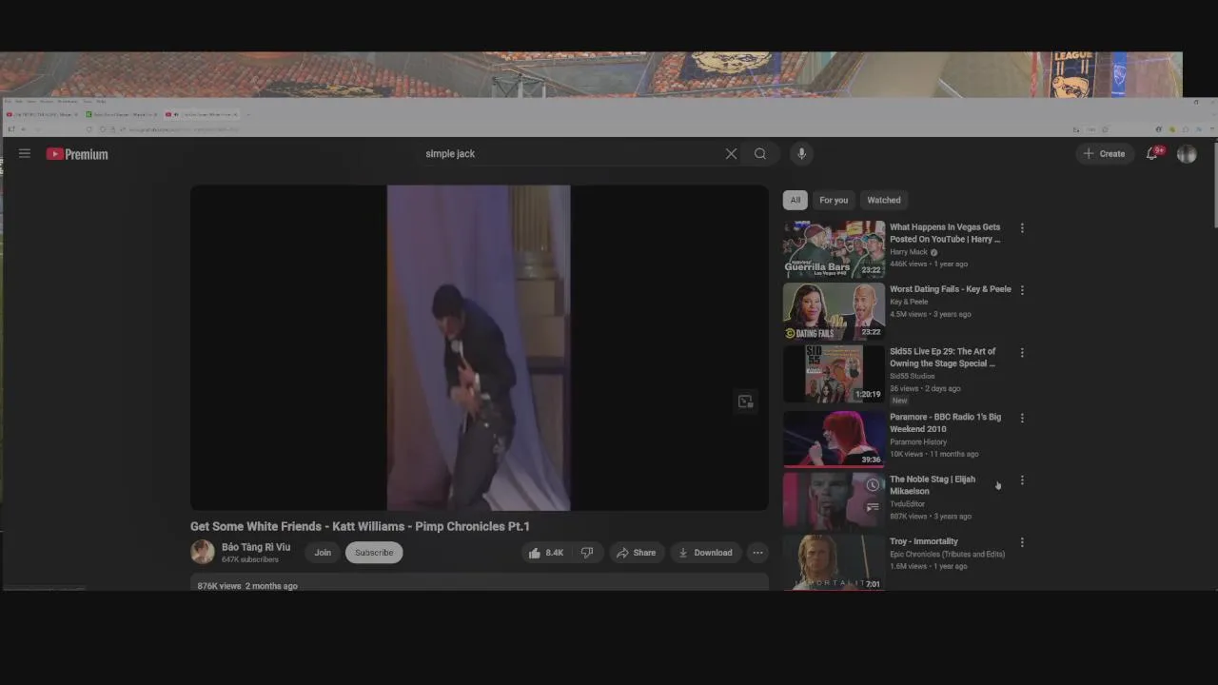Open options menu for 'Troy - Immortality'
The height and width of the screenshot is (685, 1218).
pos(1022,542)
